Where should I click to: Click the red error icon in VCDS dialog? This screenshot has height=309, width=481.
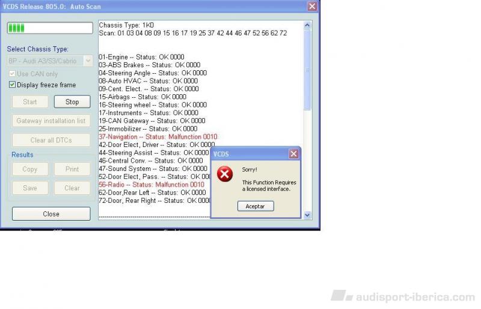point(225,174)
